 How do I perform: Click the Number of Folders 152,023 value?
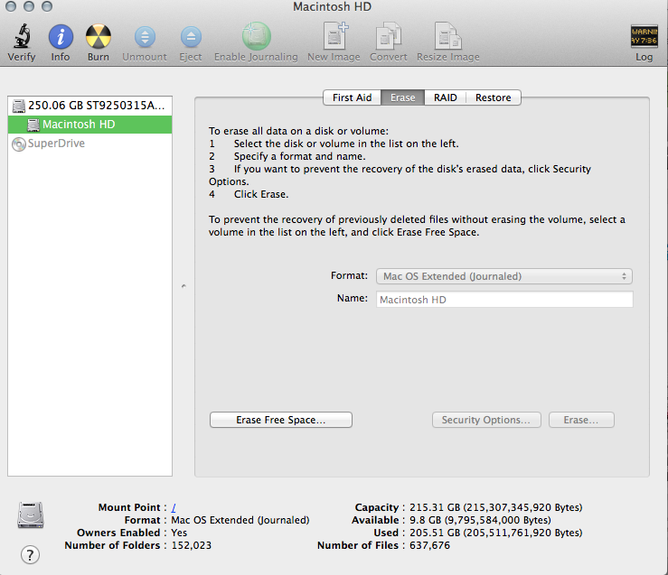[192, 545]
